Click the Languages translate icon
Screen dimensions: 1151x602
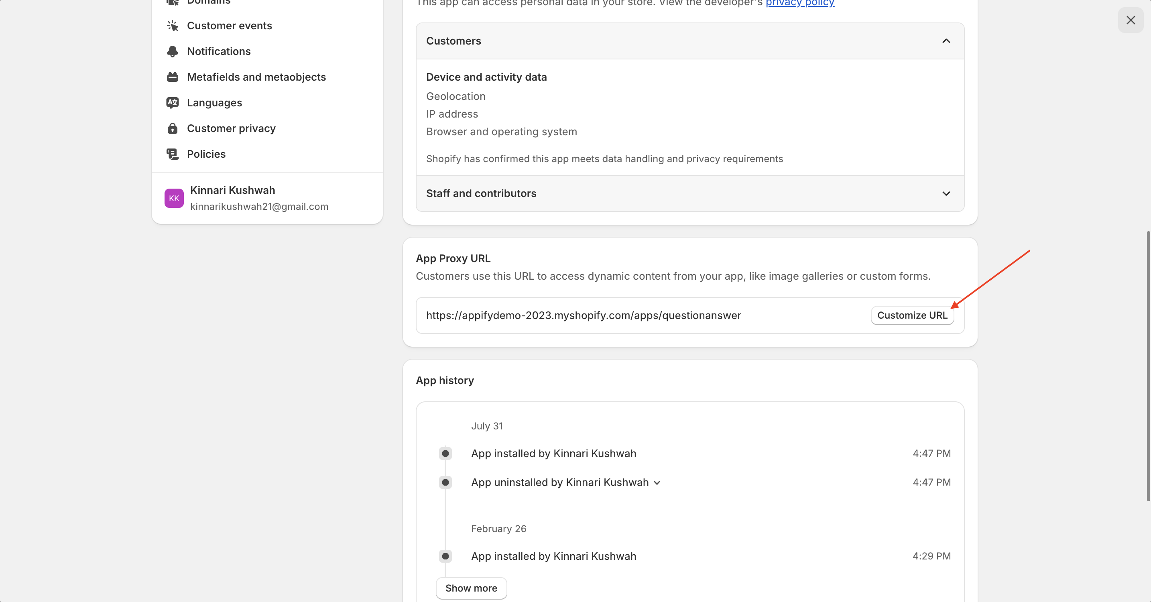pyautogui.click(x=173, y=103)
